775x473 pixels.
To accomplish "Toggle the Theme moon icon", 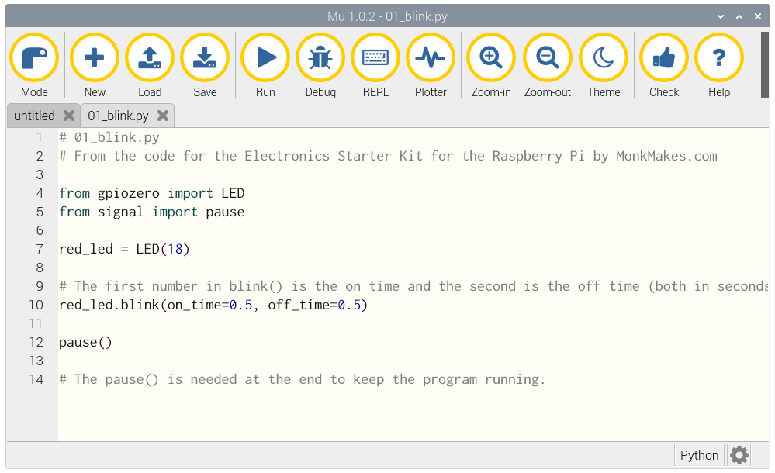I will [604, 58].
